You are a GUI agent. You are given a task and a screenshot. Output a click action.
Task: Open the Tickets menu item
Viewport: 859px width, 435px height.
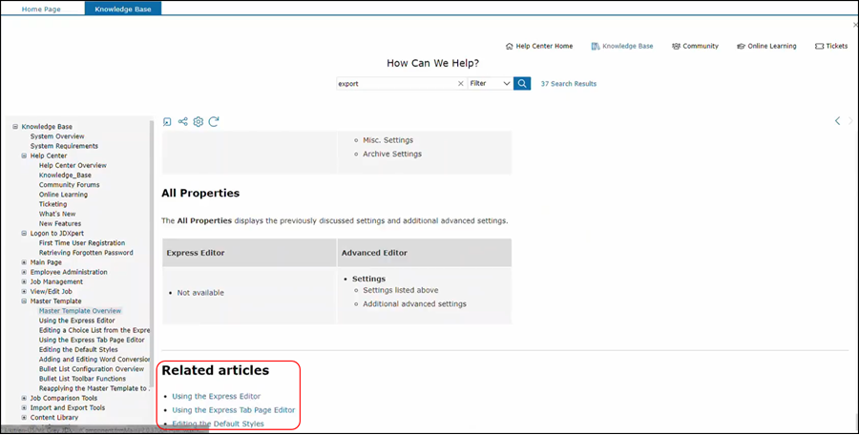[x=830, y=46]
